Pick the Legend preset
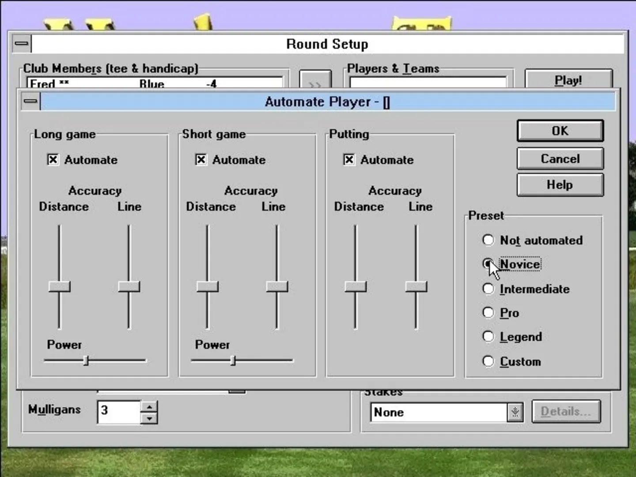Image resolution: width=636 pixels, height=477 pixels. click(x=488, y=337)
